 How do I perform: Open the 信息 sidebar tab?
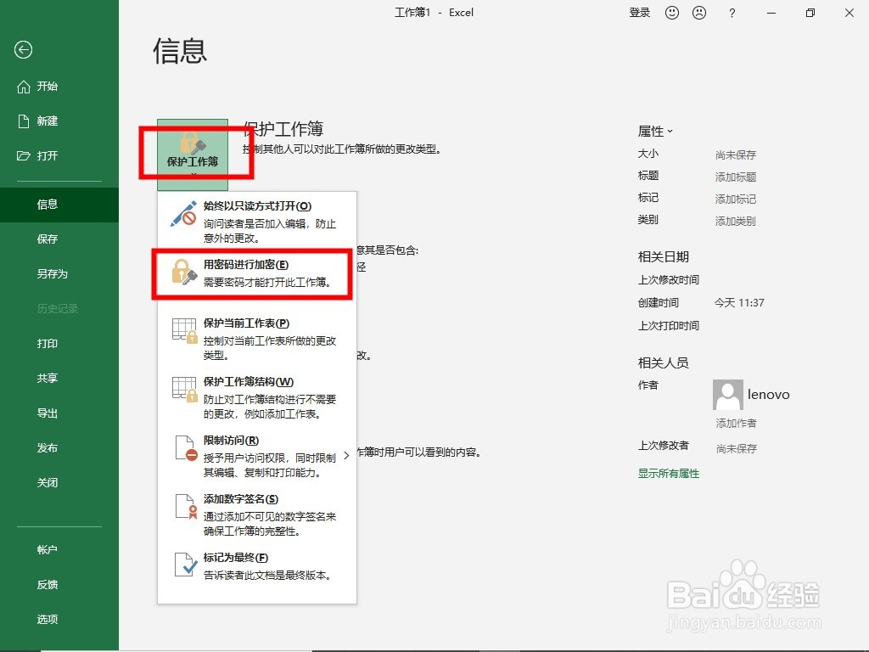coord(59,205)
